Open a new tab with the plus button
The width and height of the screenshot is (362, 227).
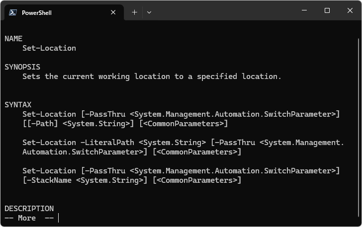click(x=134, y=12)
